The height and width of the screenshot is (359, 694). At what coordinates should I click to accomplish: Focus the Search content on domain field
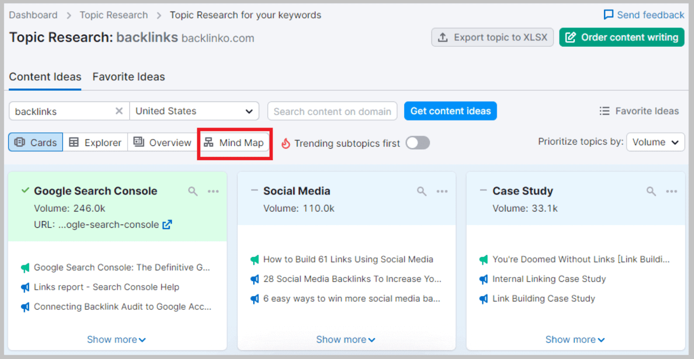click(332, 111)
